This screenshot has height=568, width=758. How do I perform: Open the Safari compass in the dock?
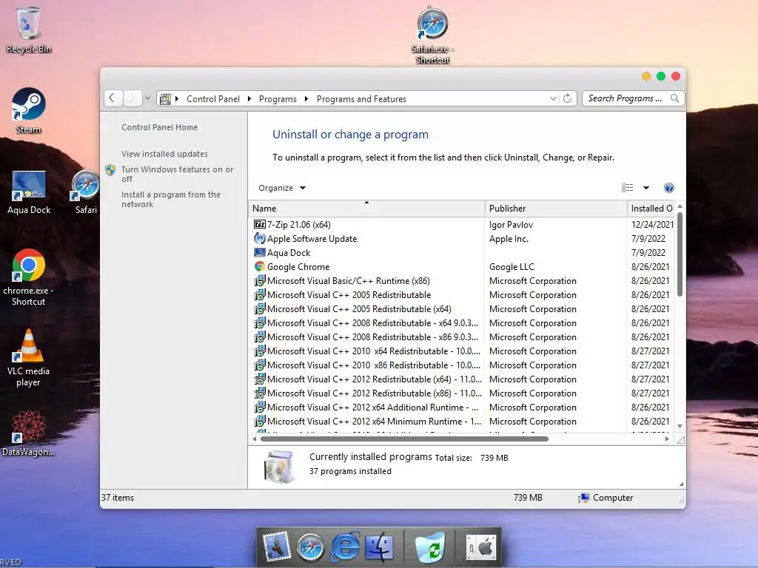[310, 548]
